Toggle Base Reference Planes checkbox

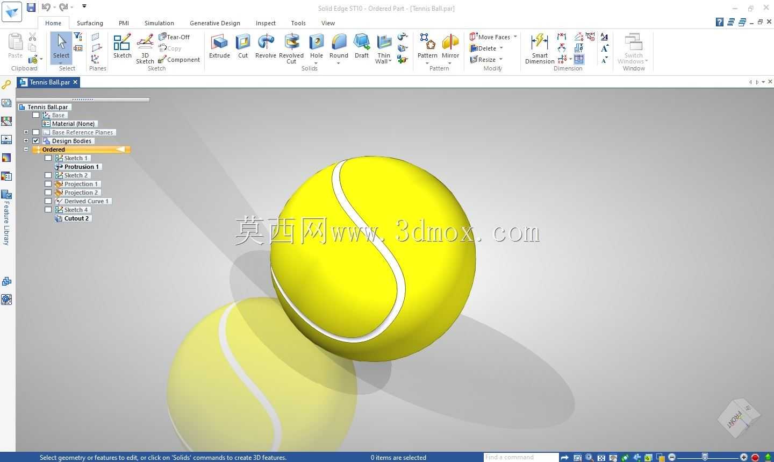pos(36,132)
